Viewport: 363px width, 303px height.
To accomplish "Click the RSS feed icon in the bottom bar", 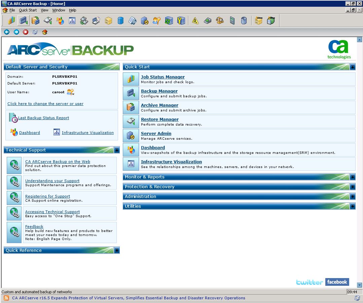I will tap(6, 298).
